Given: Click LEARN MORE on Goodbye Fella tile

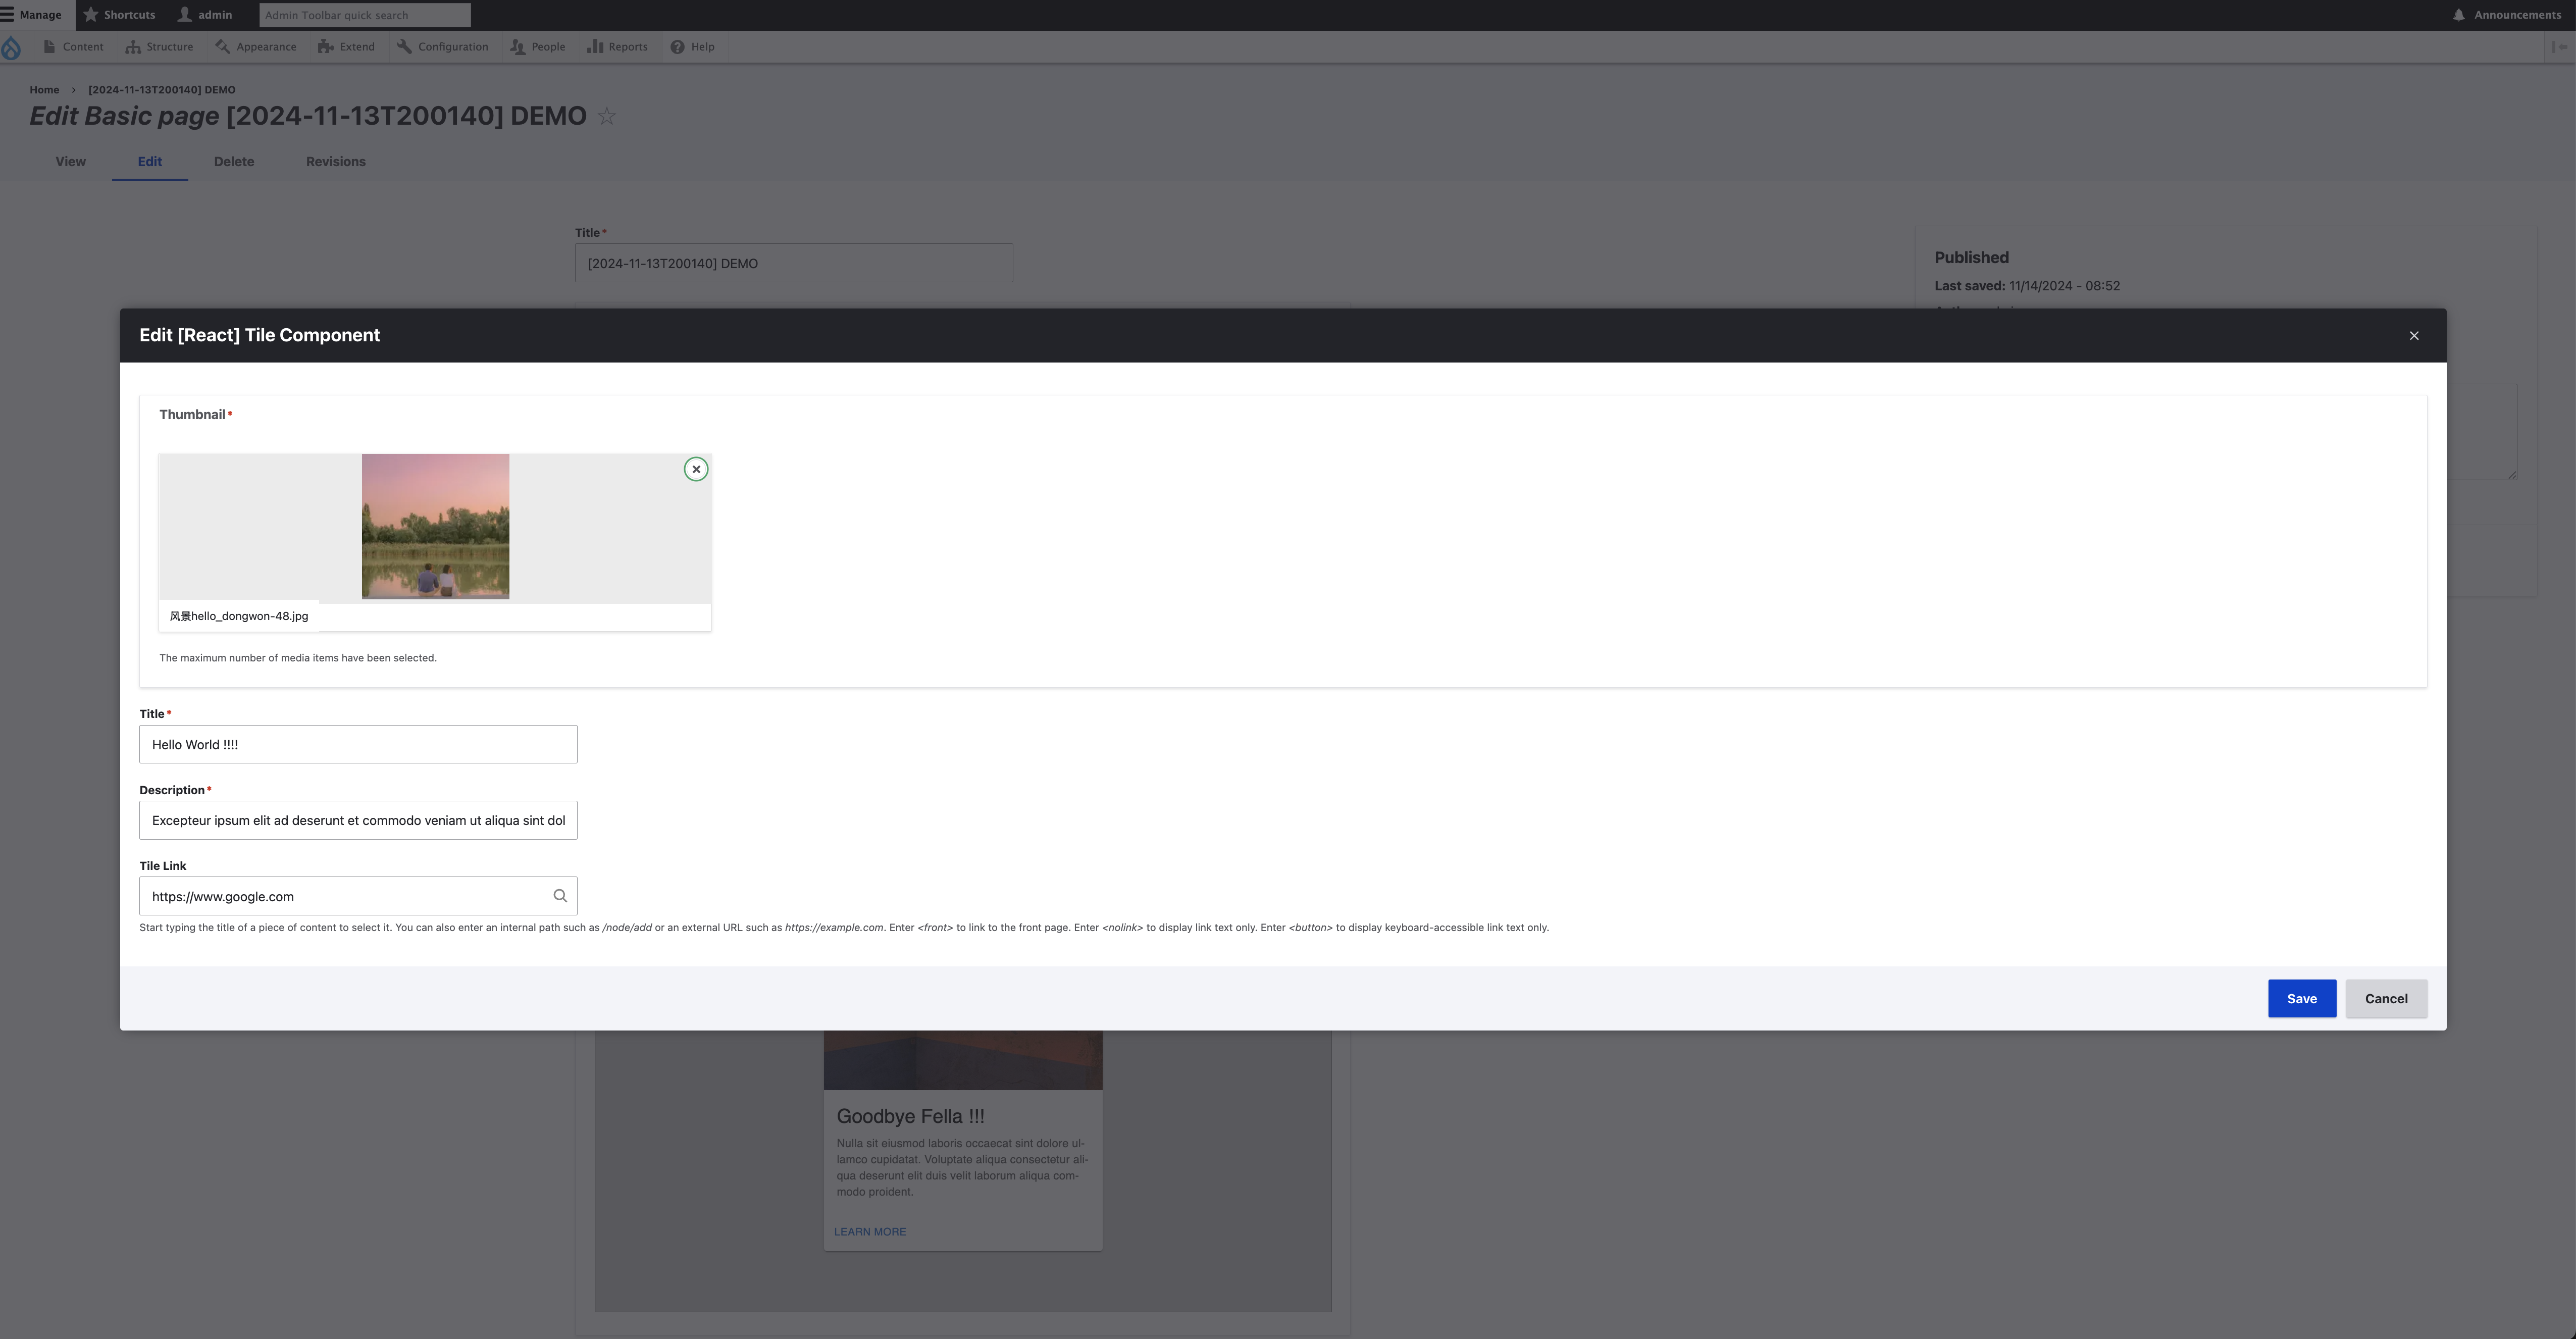Looking at the screenshot, I should (870, 1232).
